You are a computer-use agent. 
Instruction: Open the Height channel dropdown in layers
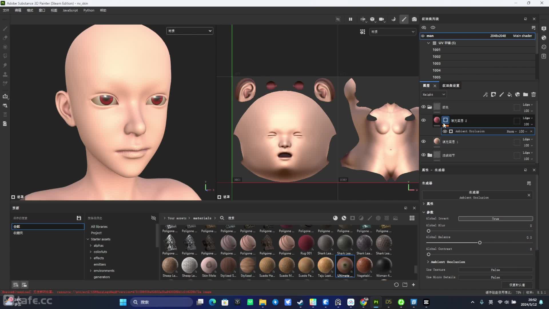(434, 94)
